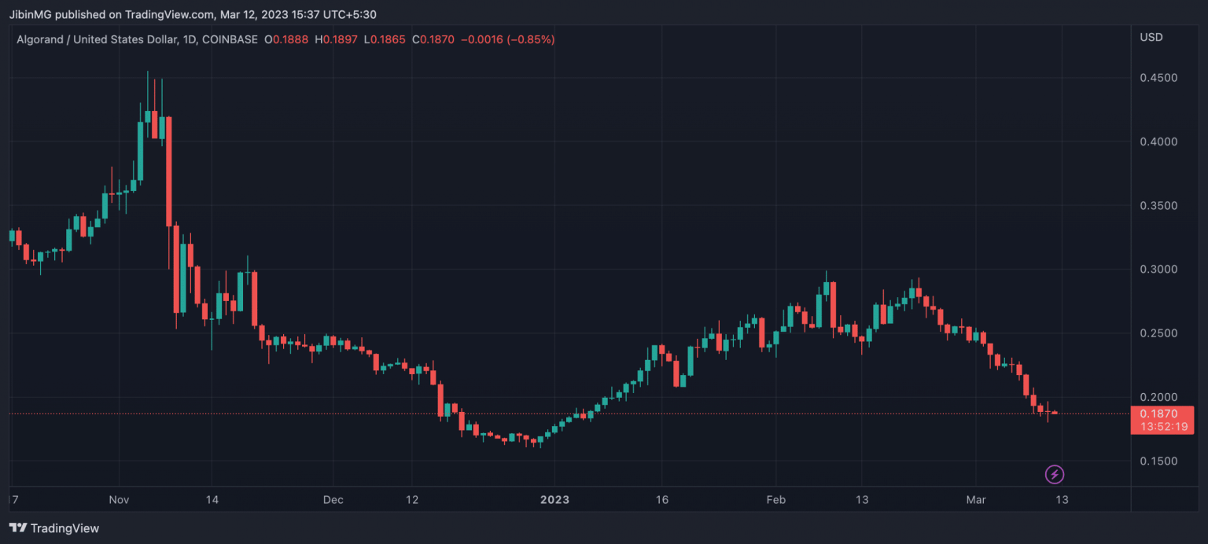Select the low price L0.1865 value

[385, 39]
